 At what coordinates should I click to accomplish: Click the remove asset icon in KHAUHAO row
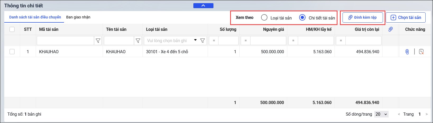[421, 52]
